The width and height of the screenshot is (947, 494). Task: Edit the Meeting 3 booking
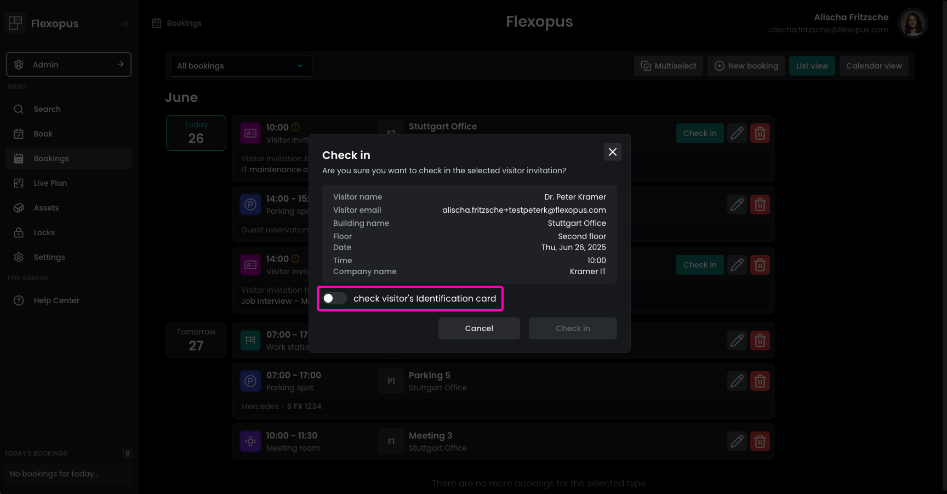tap(737, 441)
